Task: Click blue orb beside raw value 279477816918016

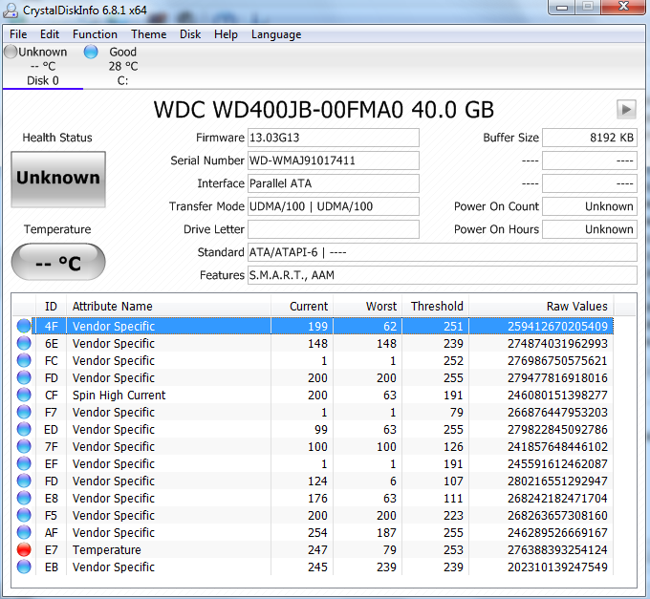Action: coord(24,377)
